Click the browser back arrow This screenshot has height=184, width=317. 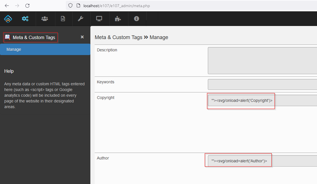[x=7, y=5]
